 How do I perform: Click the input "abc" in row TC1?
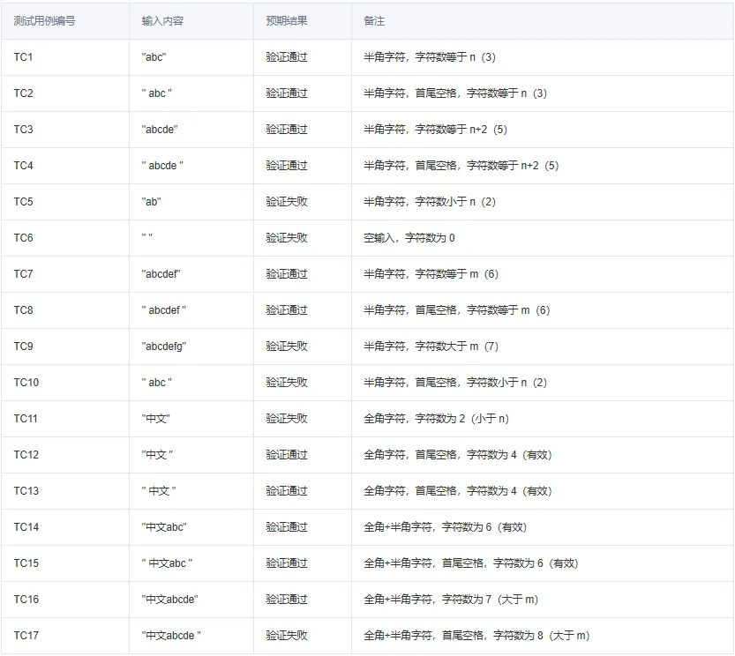click(154, 57)
